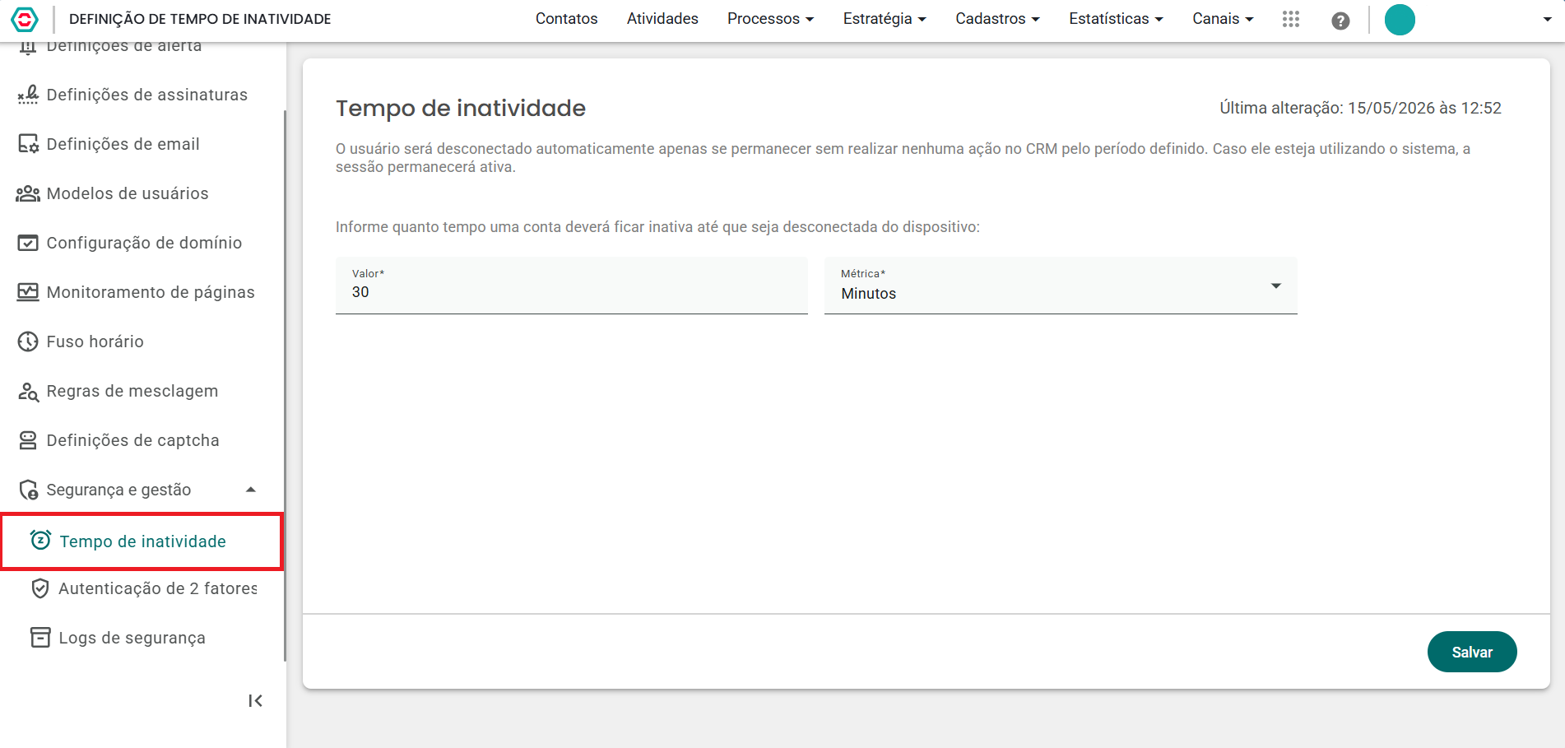Select Tempo de inatividade in sidebar
The height and width of the screenshot is (748, 1565).
(x=142, y=541)
